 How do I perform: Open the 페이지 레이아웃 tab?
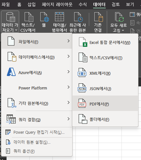pyautogui.click(x=57, y=4)
